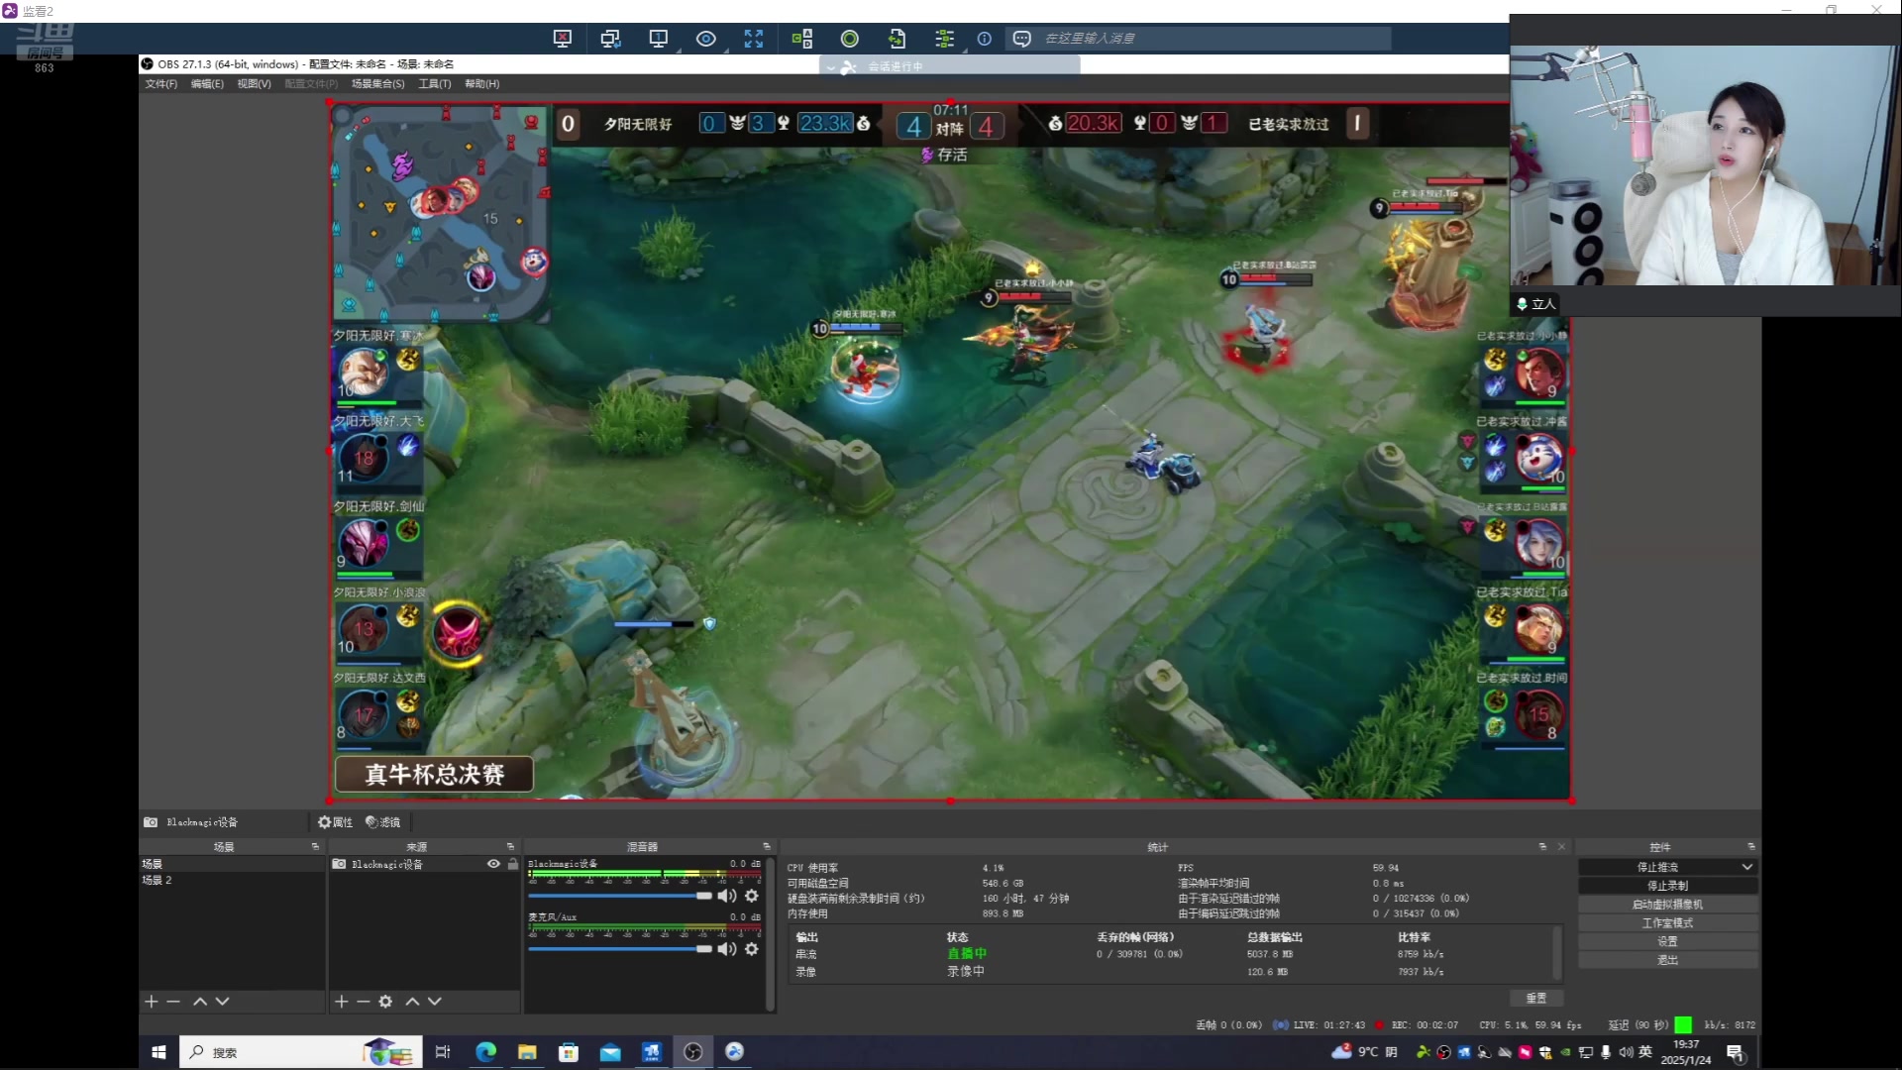Click the Ctrl+Alt+Del key icon
1902x1070 pixels.
point(802,39)
